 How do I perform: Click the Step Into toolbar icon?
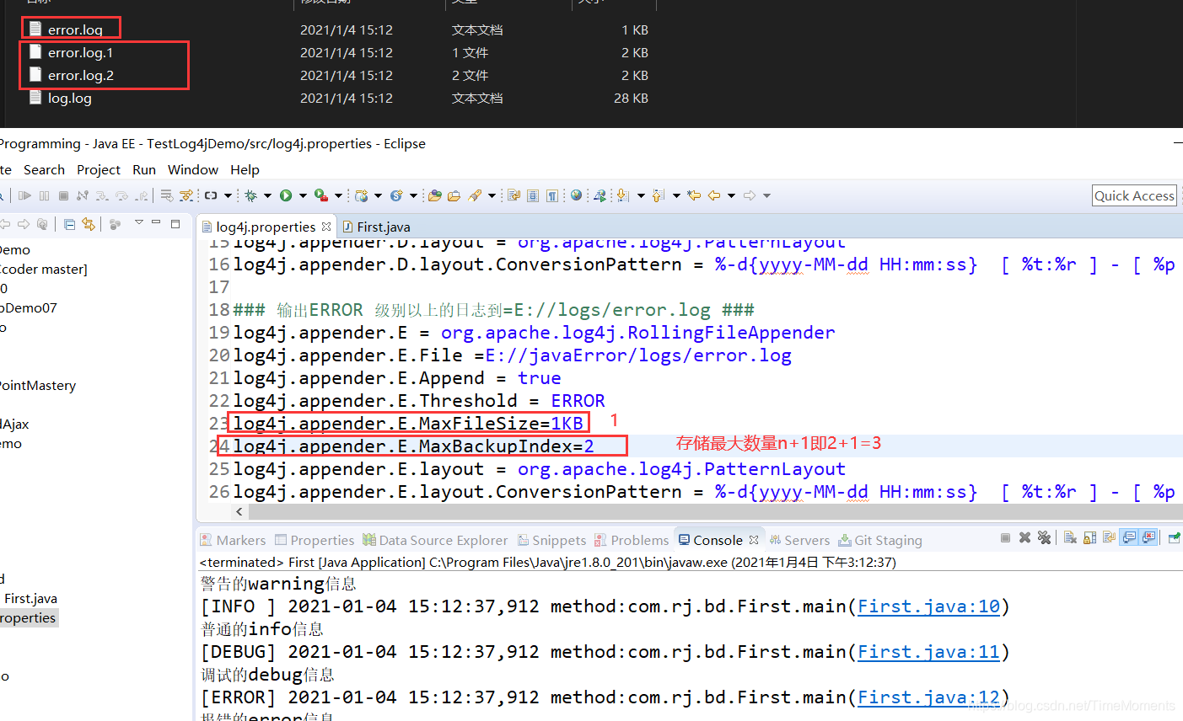[x=101, y=195]
